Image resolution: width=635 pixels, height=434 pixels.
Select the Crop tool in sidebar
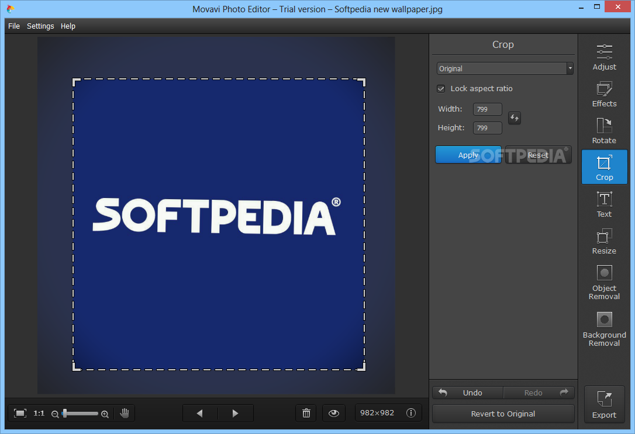coord(604,167)
